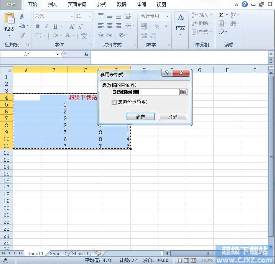Center text horizontally
The image size is (275, 264).
(x=110, y=26)
